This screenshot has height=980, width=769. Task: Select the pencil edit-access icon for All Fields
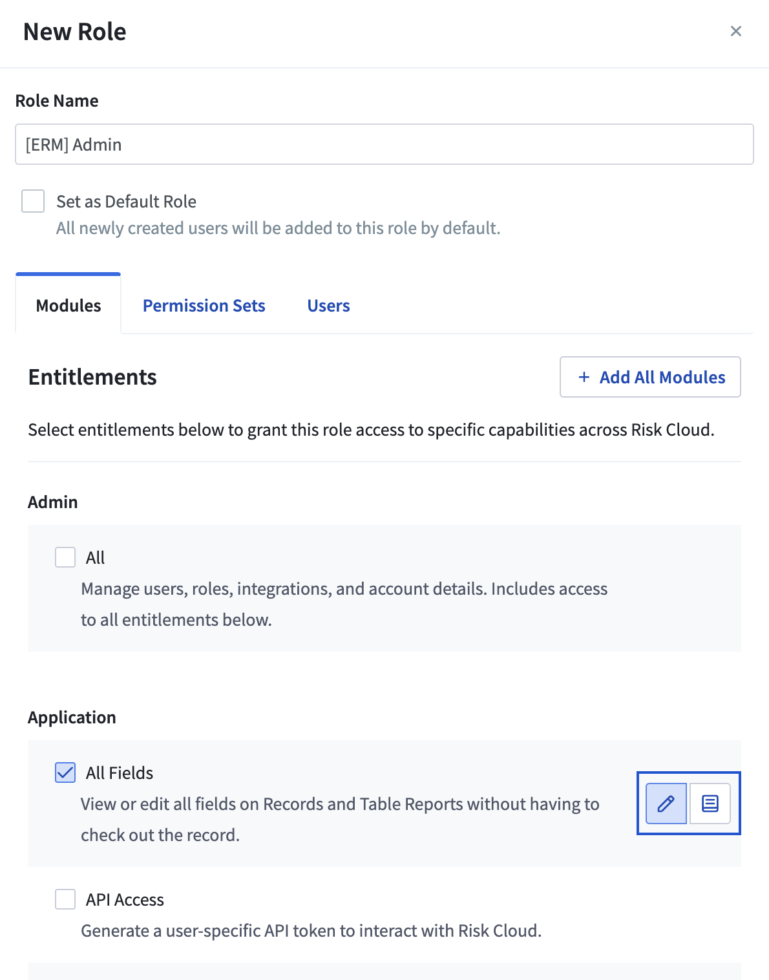coord(666,804)
